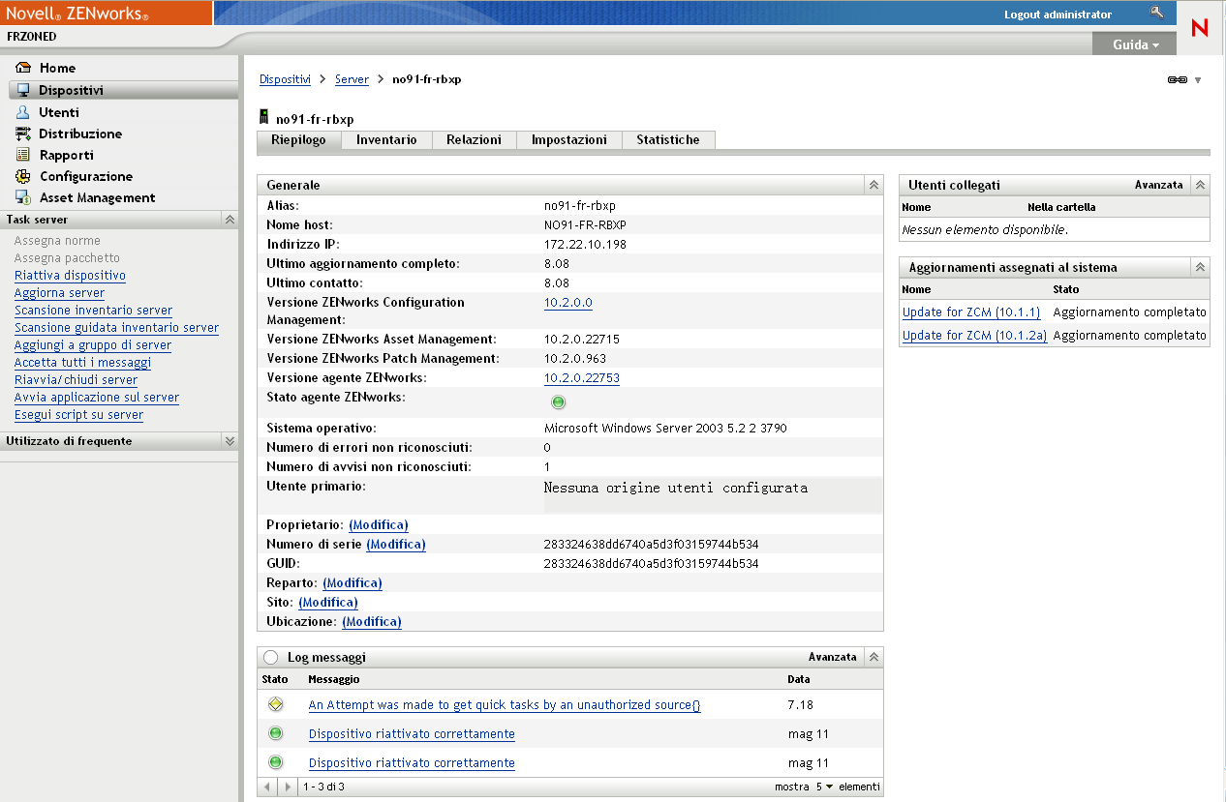Click the Configurazione gear icon
The image size is (1226, 802).
tap(23, 176)
